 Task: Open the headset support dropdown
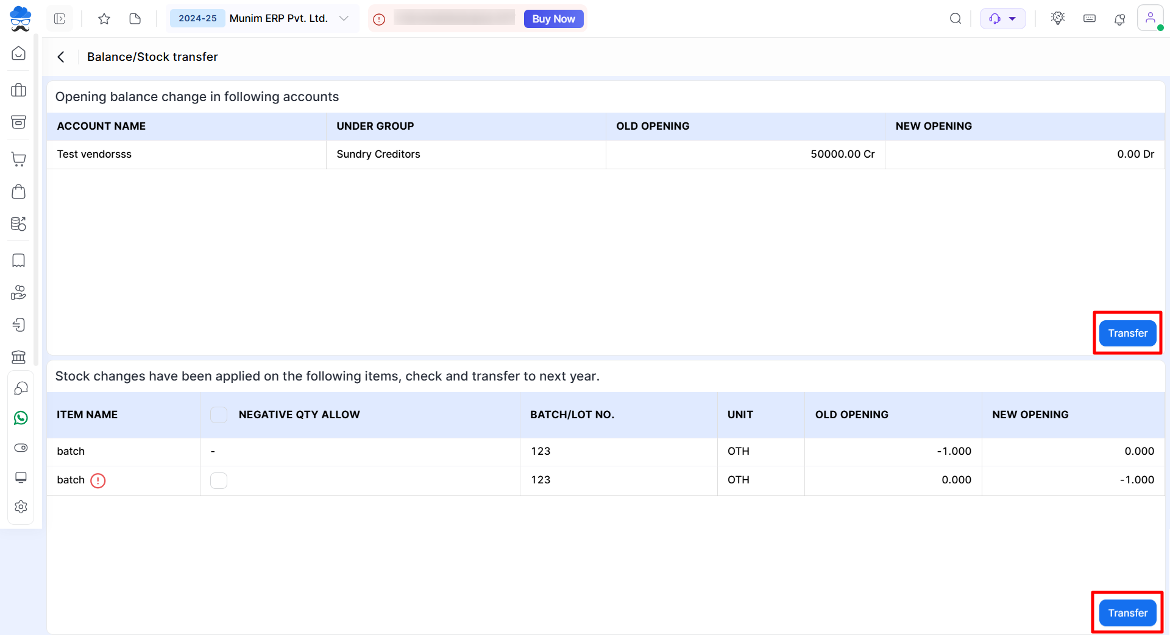pos(1002,19)
